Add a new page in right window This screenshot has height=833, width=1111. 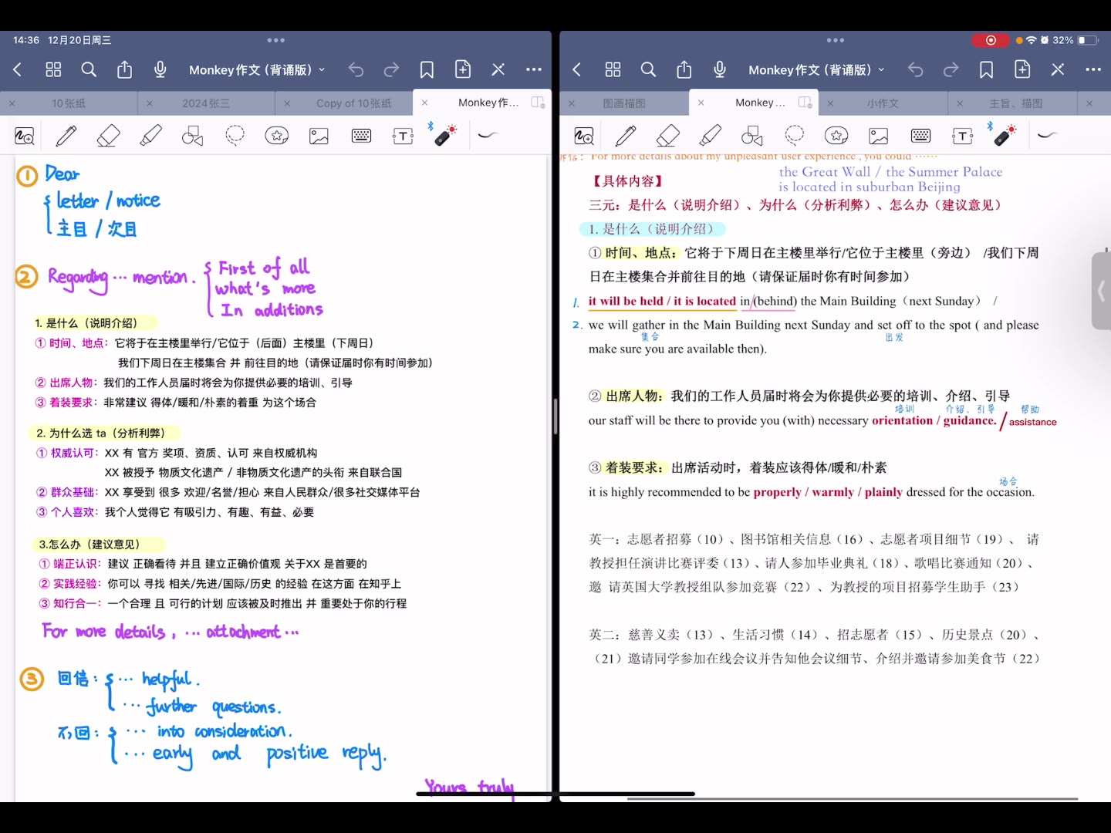pyautogui.click(x=1022, y=69)
